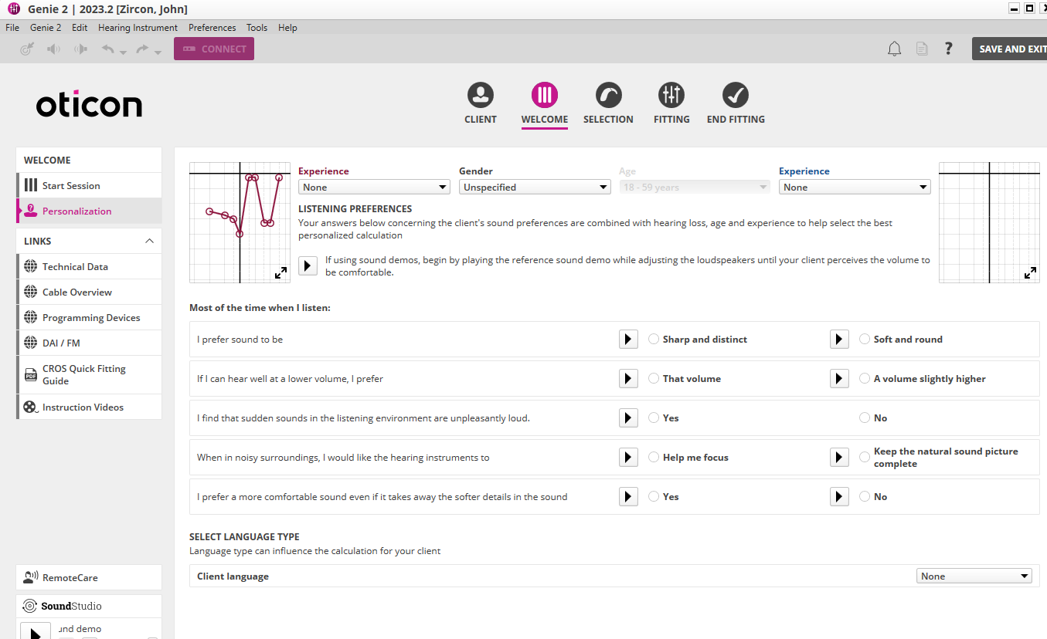This screenshot has height=639, width=1047.
Task: Click the undo arrow in toolbar
Action: pos(107,49)
